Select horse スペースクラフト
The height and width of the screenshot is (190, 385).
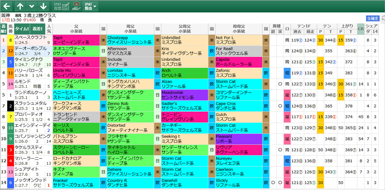point(30,37)
